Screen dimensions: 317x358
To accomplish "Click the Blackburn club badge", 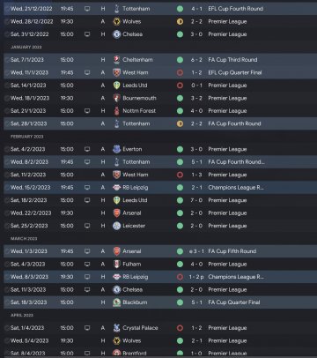I will click(117, 302).
